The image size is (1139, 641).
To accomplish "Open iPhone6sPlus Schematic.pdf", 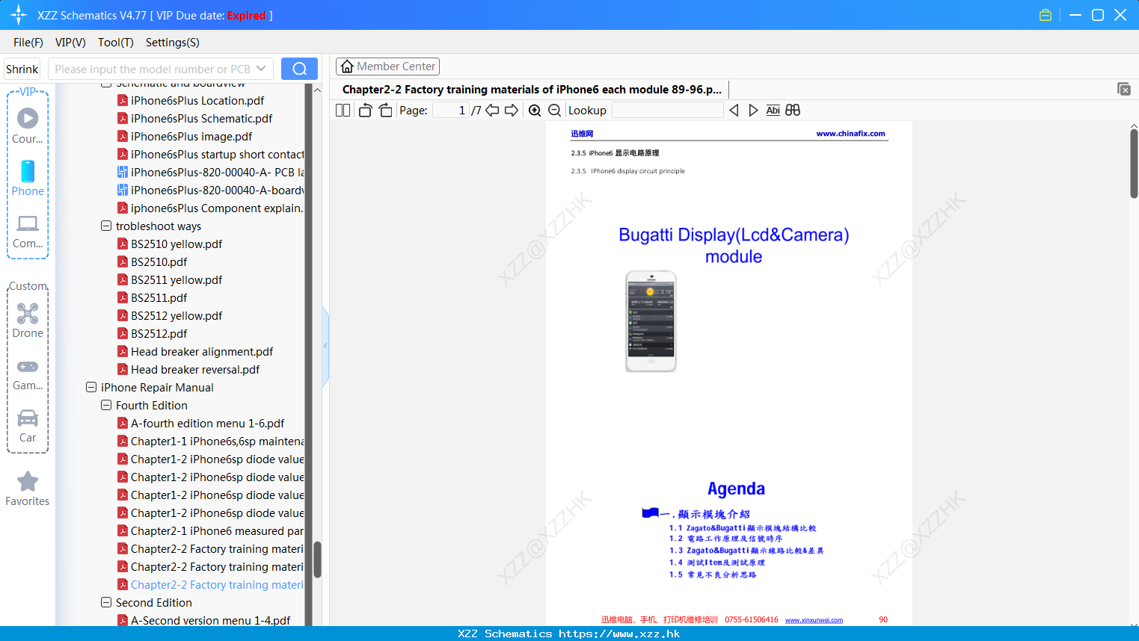I will 201,118.
